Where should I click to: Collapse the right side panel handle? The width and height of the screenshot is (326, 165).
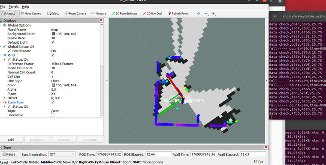click(267, 81)
